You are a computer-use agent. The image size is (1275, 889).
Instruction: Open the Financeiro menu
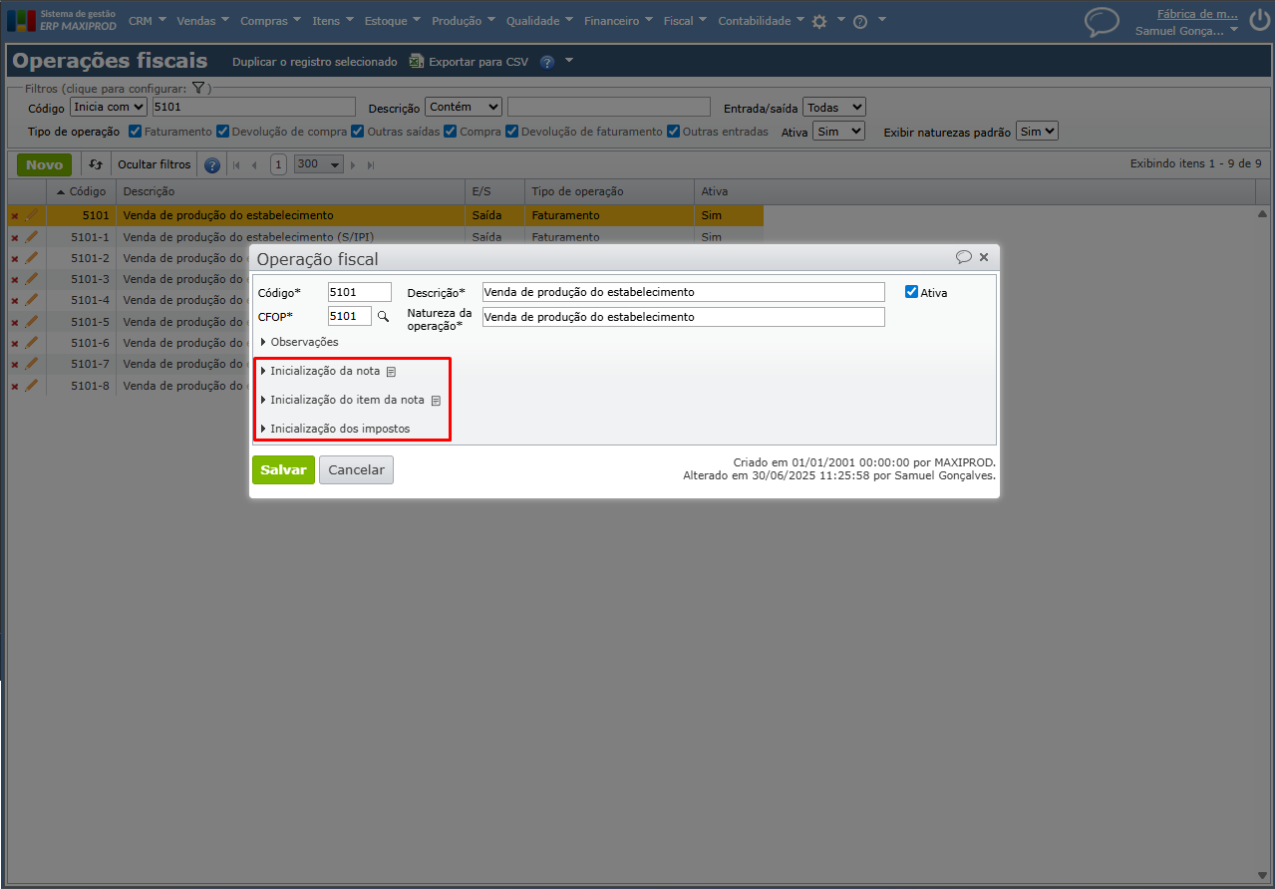pyautogui.click(x=619, y=21)
